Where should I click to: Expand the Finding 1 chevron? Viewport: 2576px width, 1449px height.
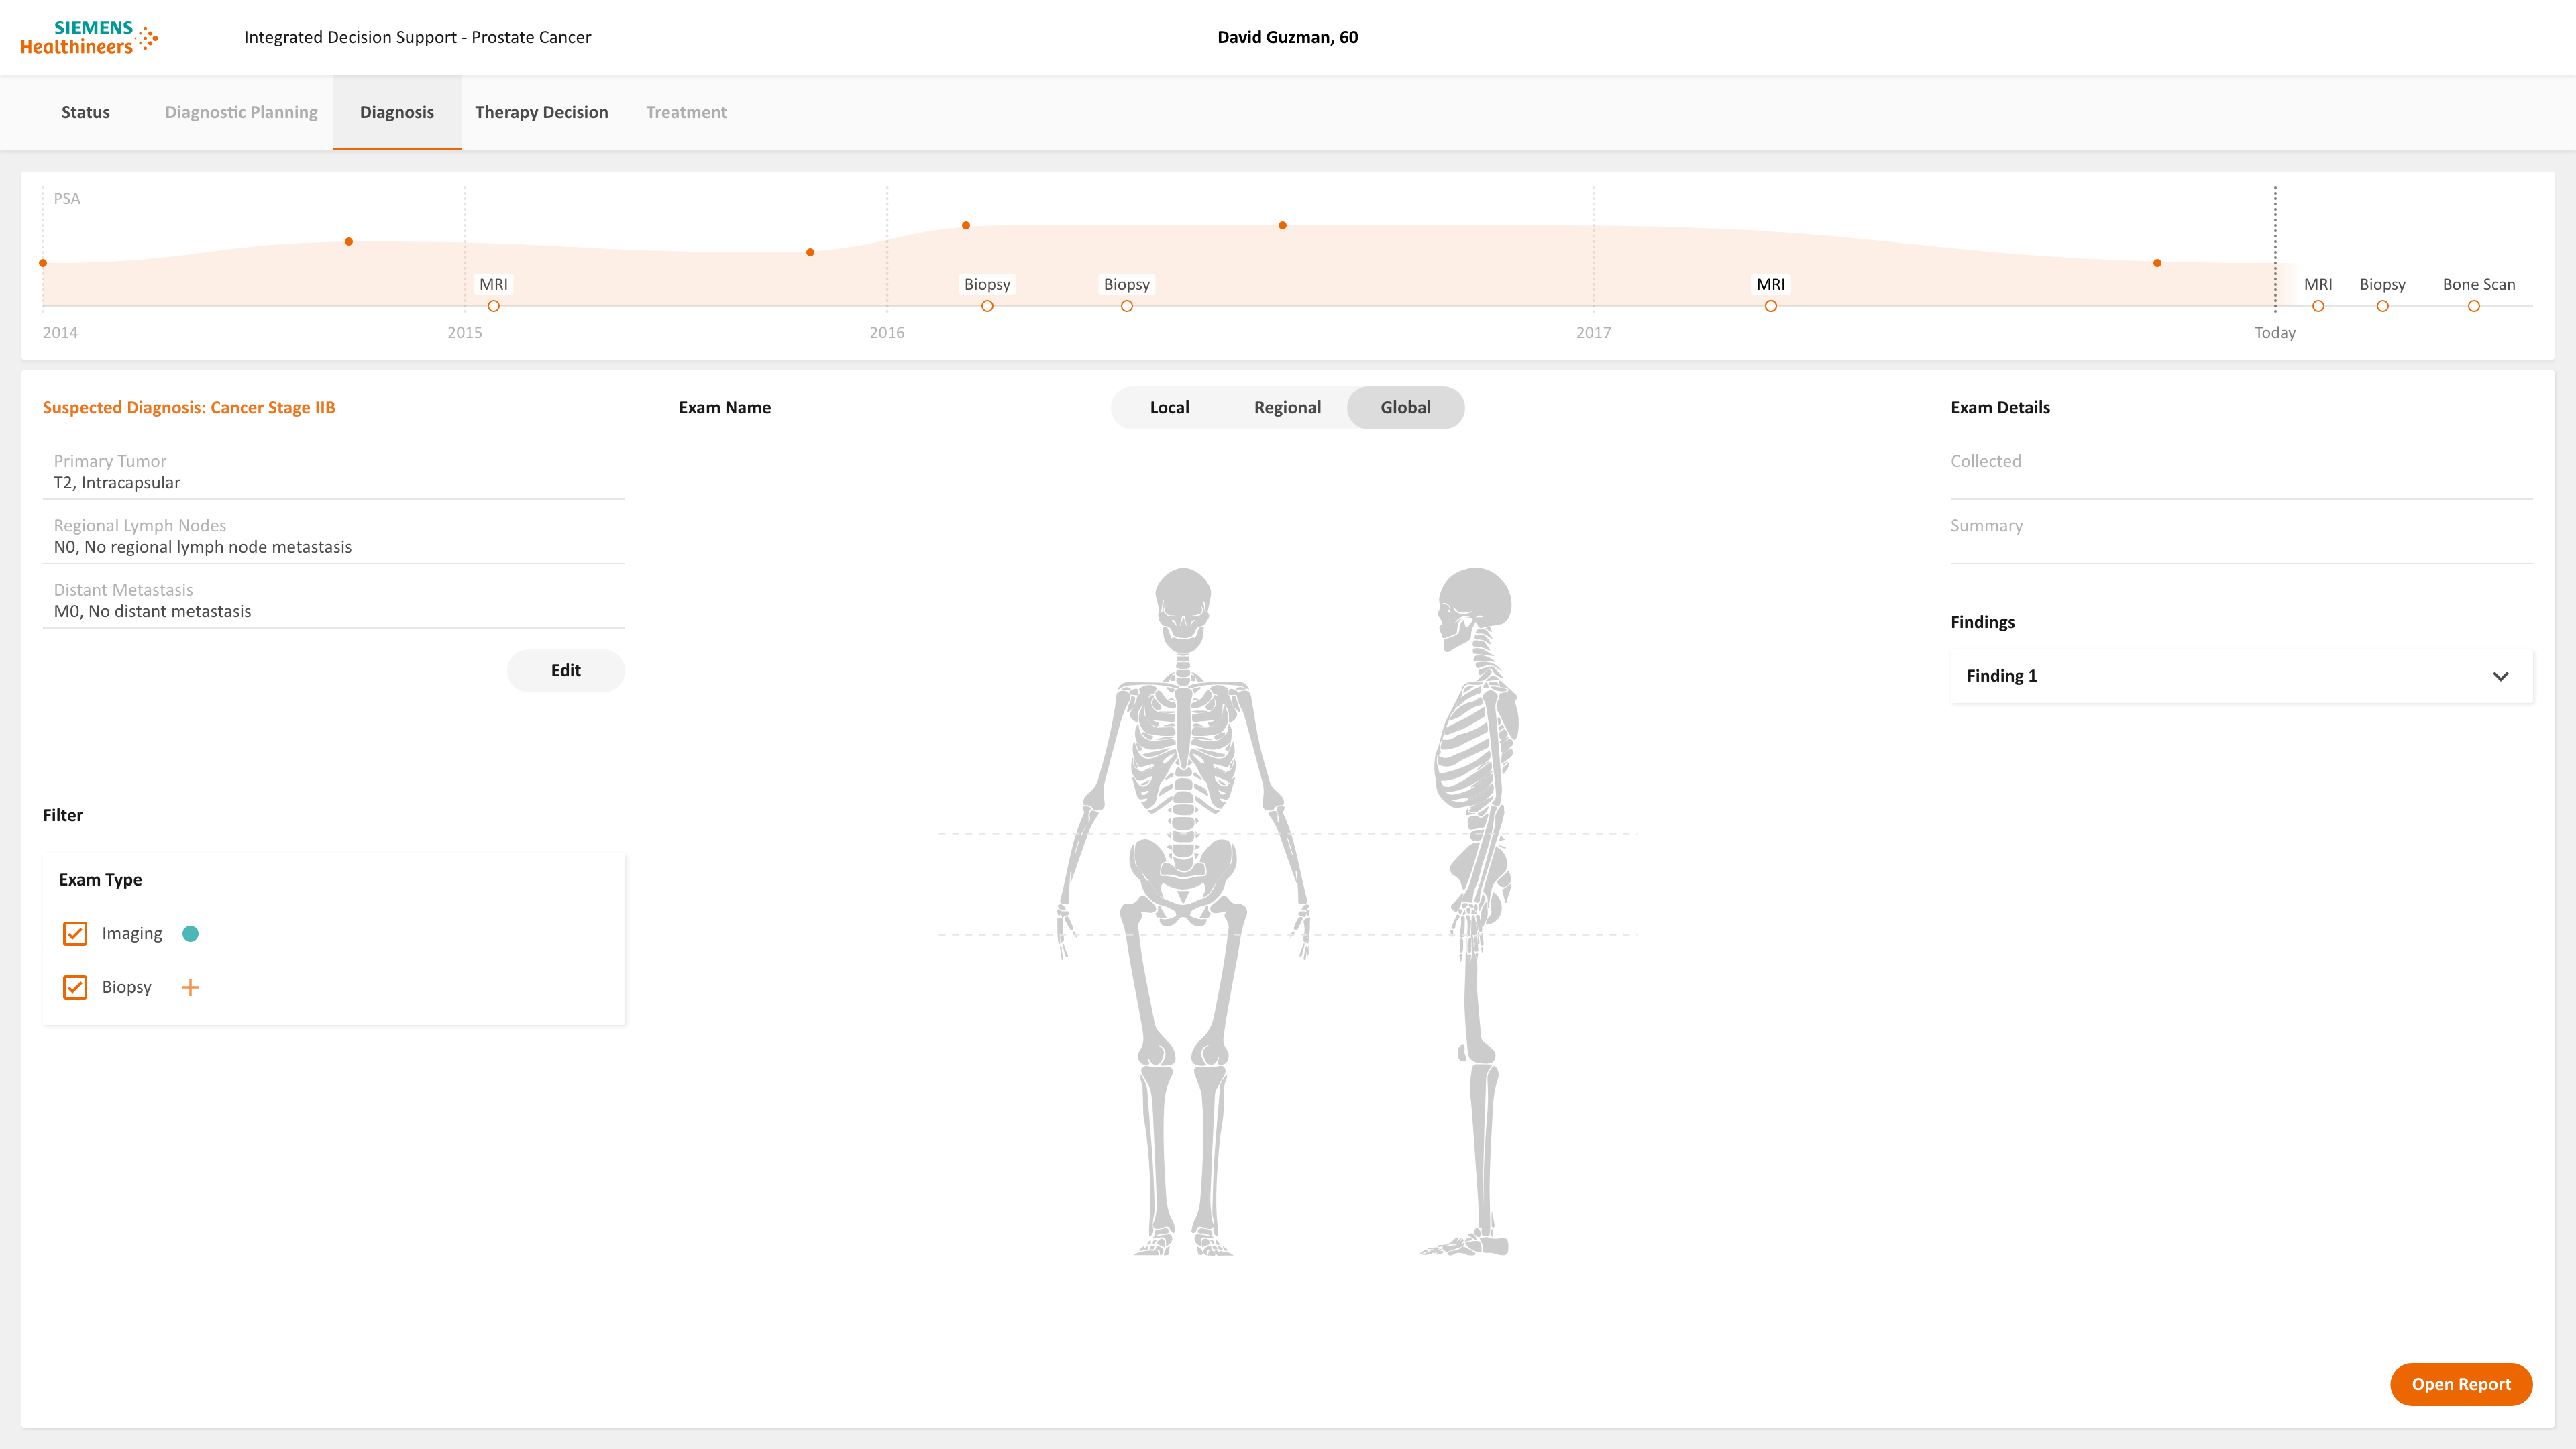[x=2500, y=676]
